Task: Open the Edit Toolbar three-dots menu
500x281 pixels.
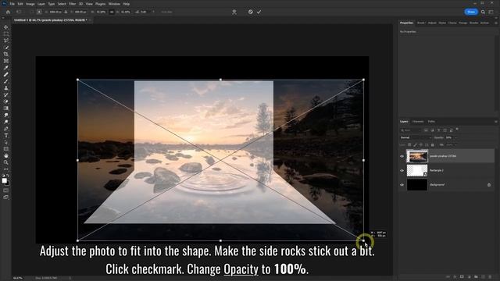Action: [x=5, y=169]
